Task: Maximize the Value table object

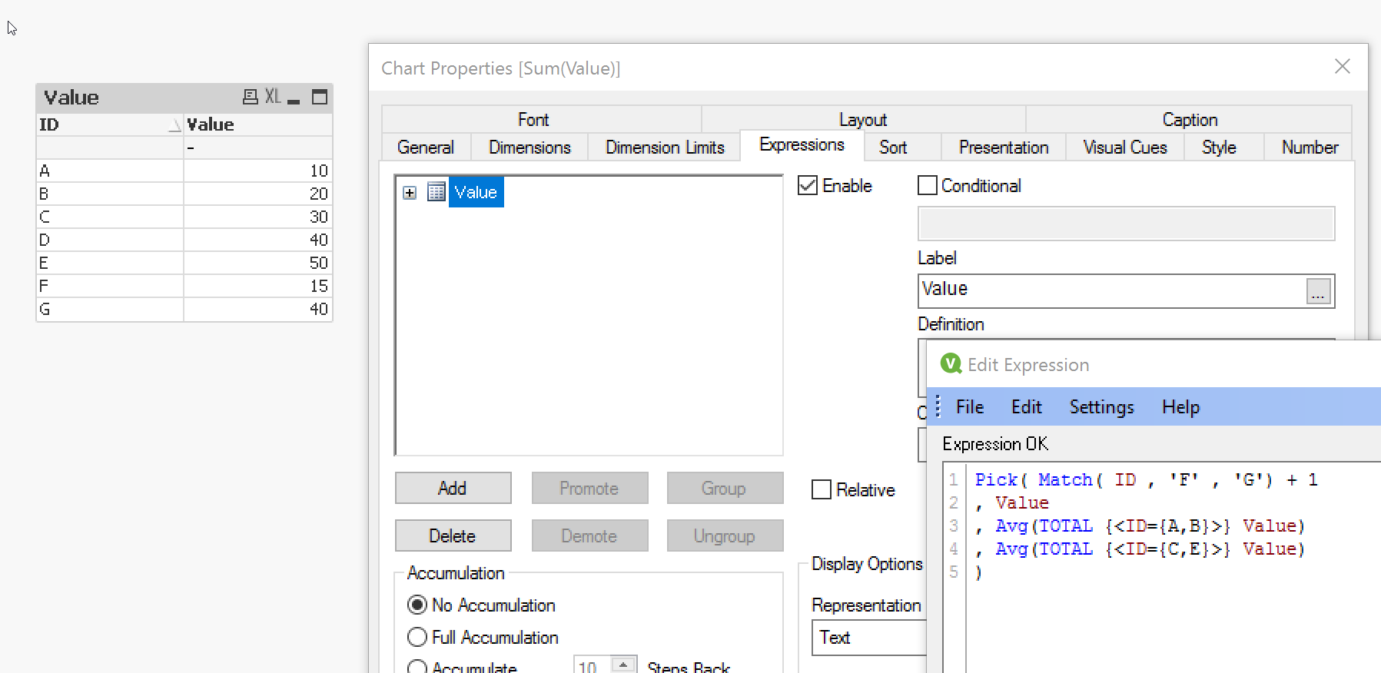Action: point(320,97)
